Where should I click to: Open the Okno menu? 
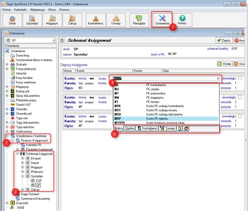tap(52, 10)
